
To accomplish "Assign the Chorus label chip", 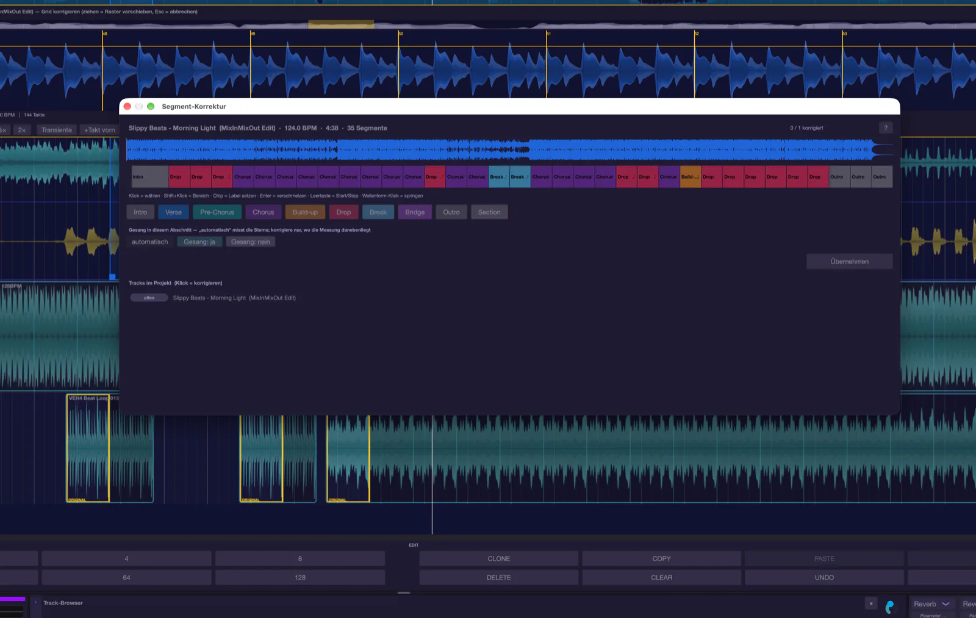I will point(264,212).
